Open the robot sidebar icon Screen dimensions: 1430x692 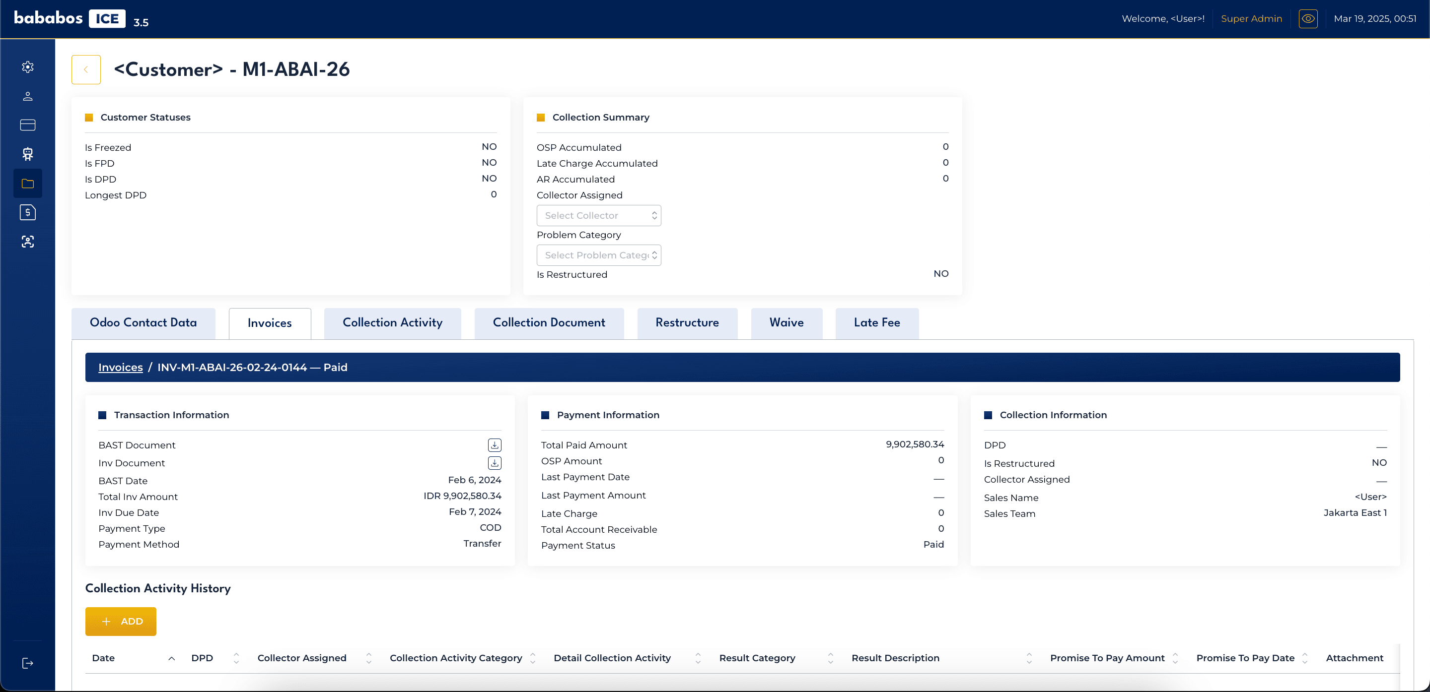28,154
